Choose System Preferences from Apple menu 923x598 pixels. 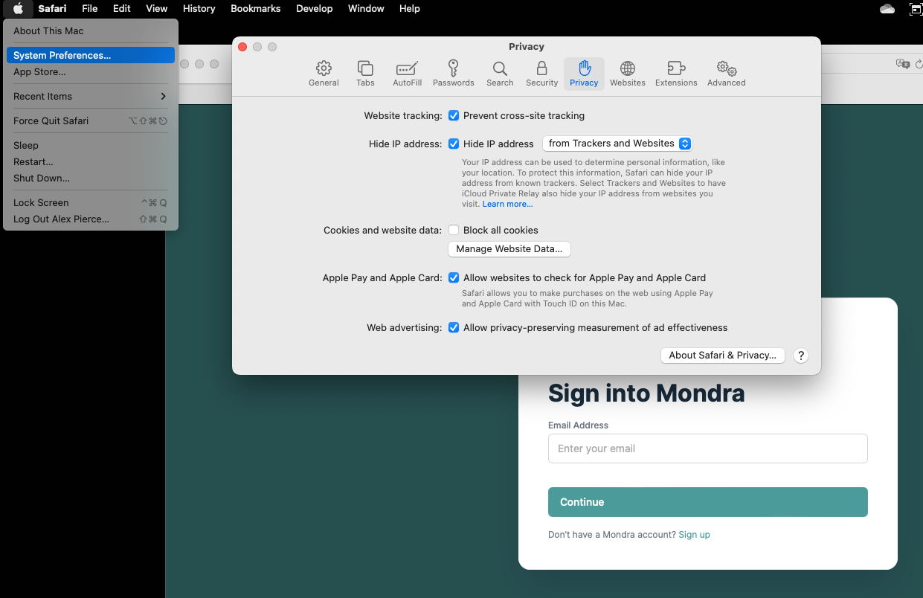pyautogui.click(x=91, y=55)
